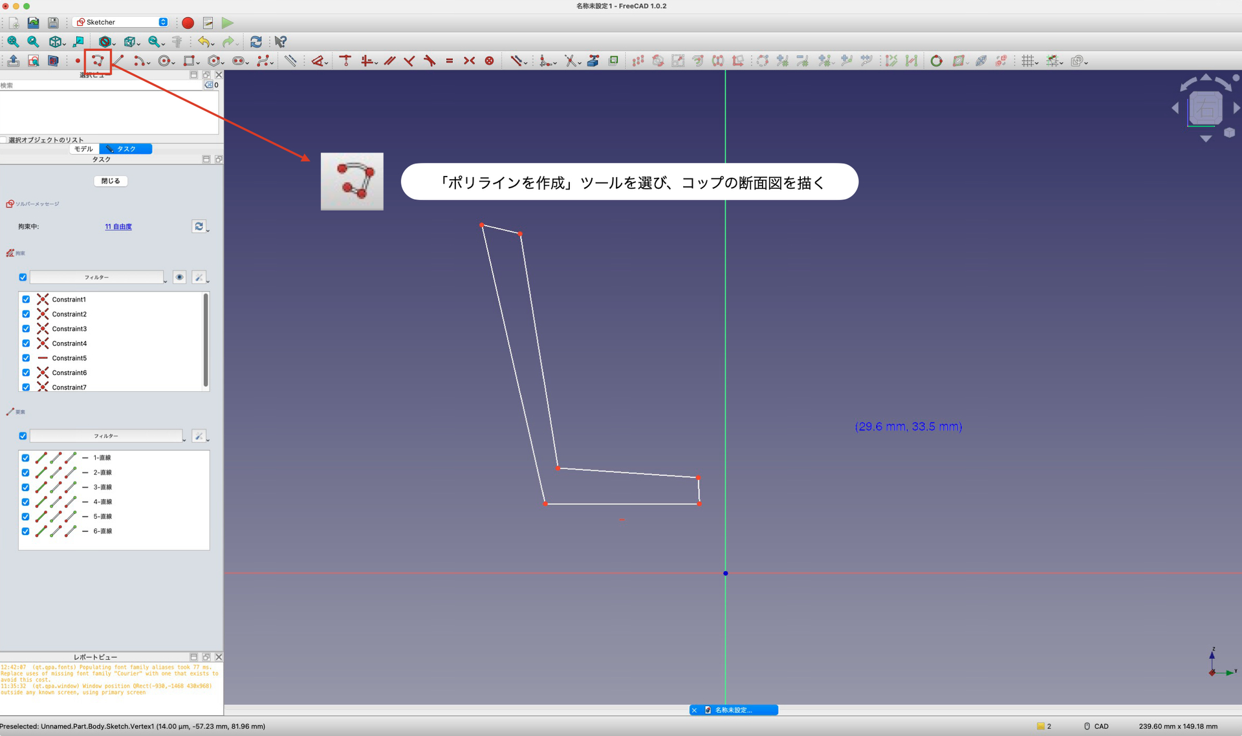Open the grid settings dropdown arrow
Viewport: 1242px width, 736px height.
(1036, 61)
